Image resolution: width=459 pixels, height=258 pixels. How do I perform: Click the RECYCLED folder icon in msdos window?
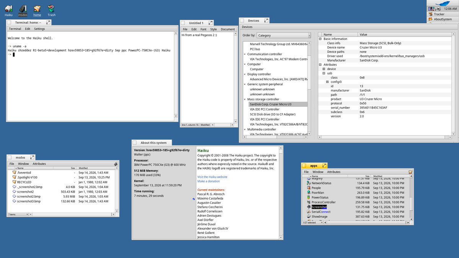point(14,182)
